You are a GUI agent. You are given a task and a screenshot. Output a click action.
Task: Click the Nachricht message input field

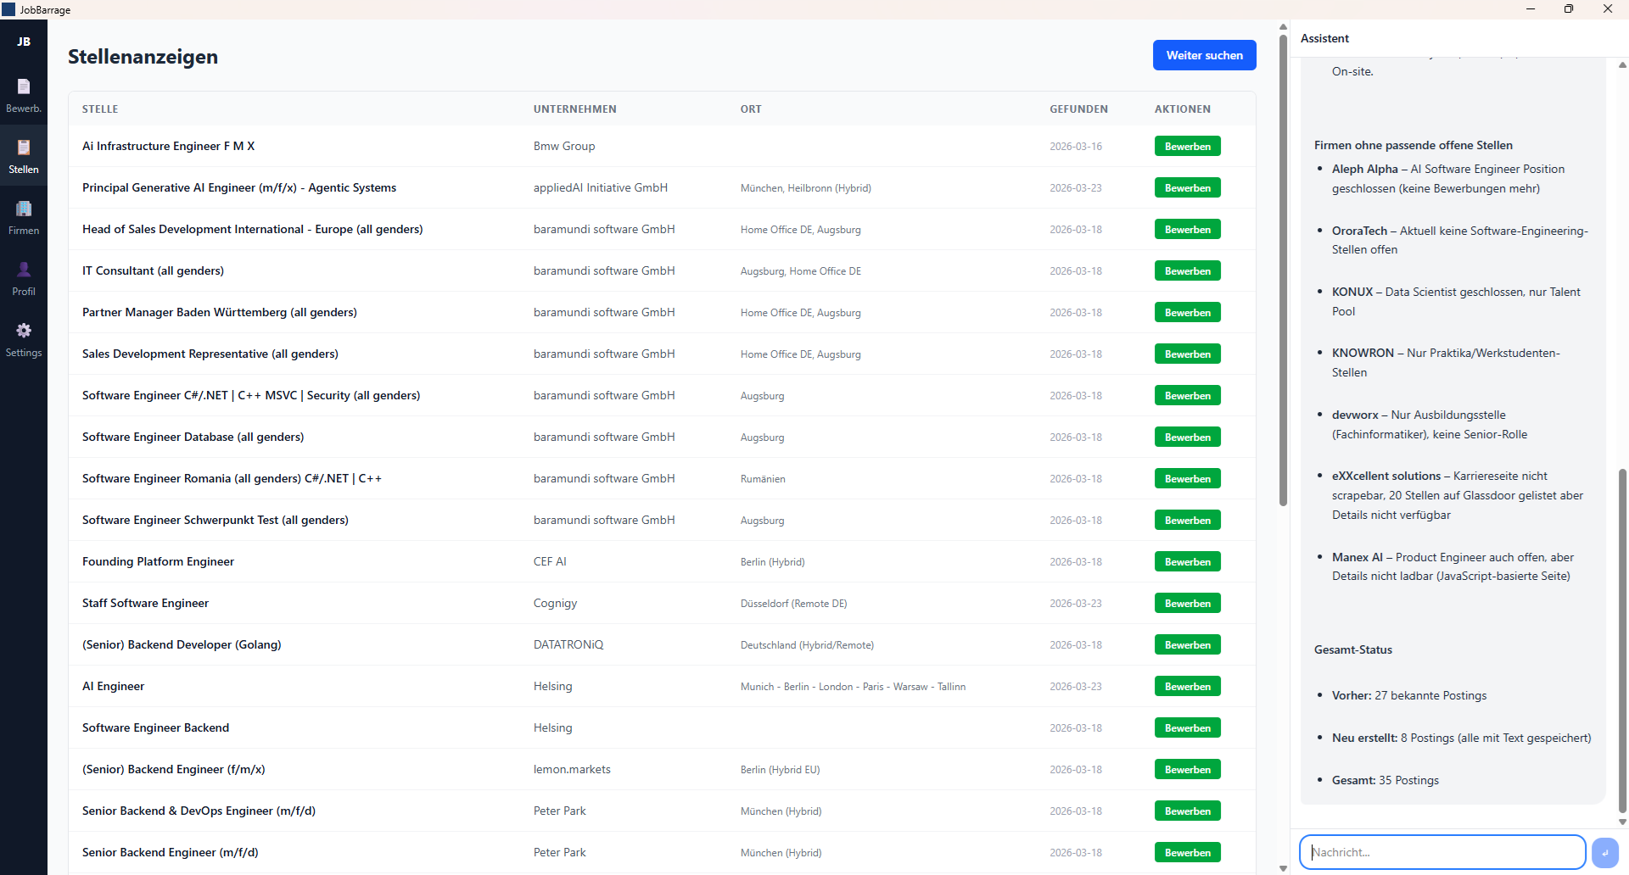pos(1442,852)
